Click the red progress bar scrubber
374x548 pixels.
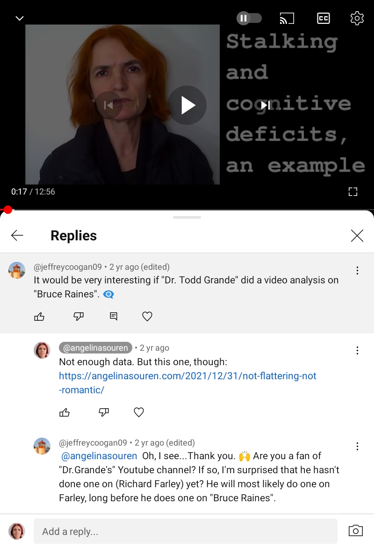click(7, 209)
